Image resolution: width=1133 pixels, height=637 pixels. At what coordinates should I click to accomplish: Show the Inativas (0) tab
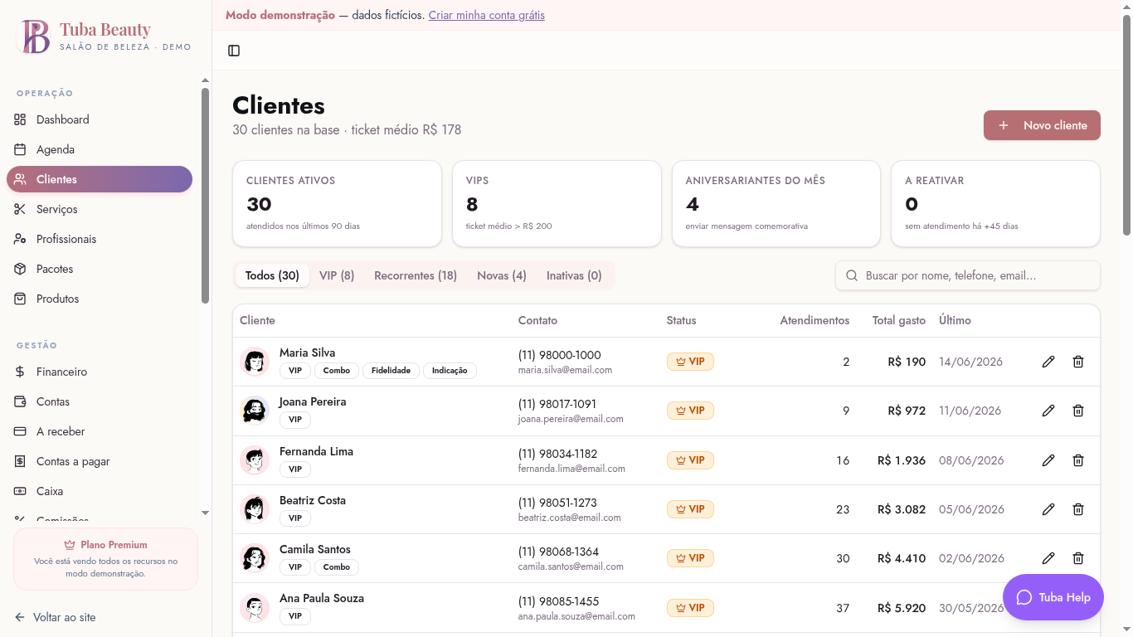574,275
